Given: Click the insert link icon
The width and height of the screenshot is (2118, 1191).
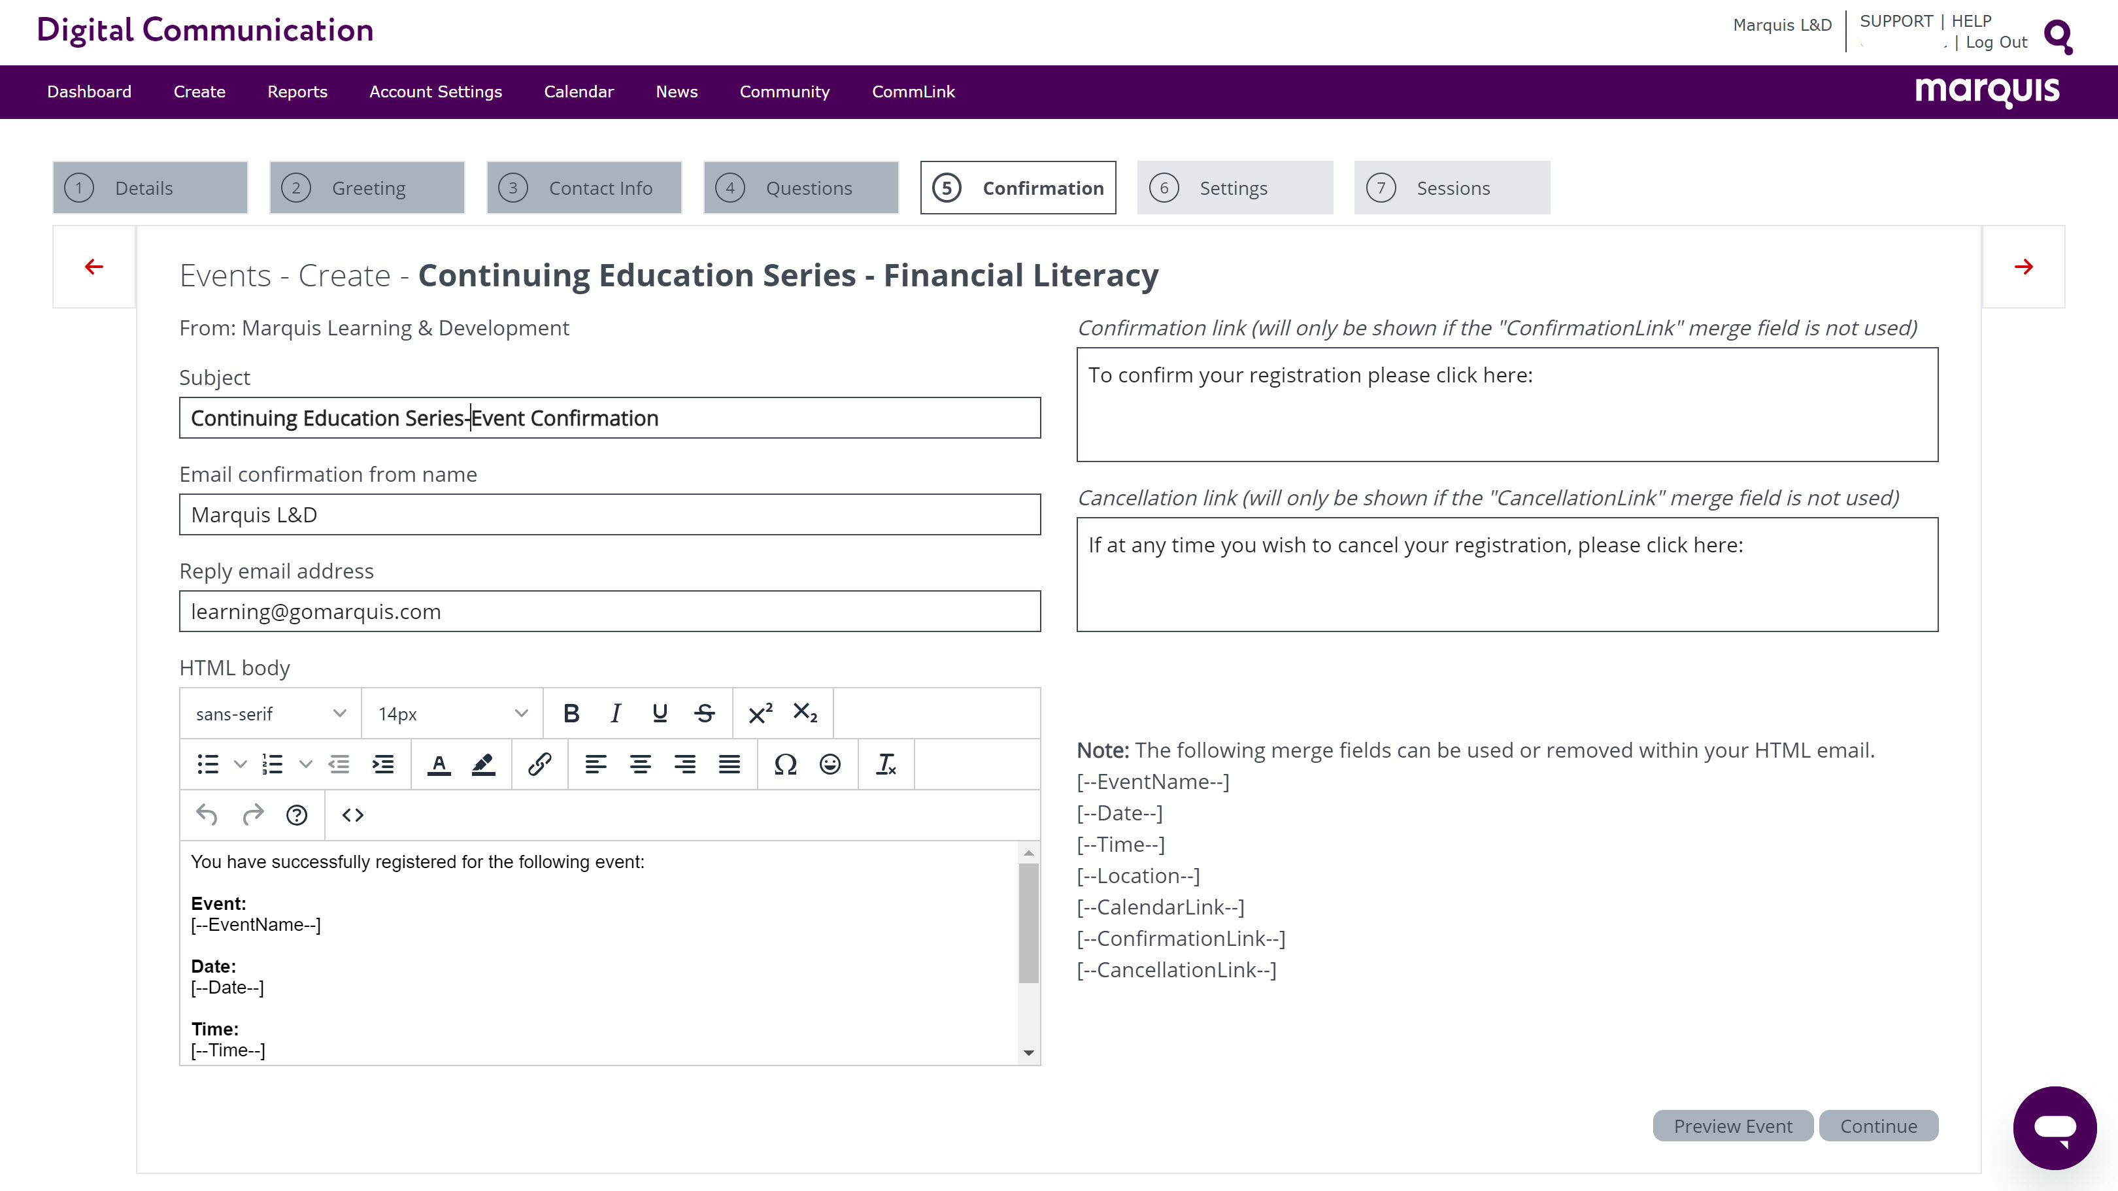Looking at the screenshot, I should pyautogui.click(x=539, y=764).
